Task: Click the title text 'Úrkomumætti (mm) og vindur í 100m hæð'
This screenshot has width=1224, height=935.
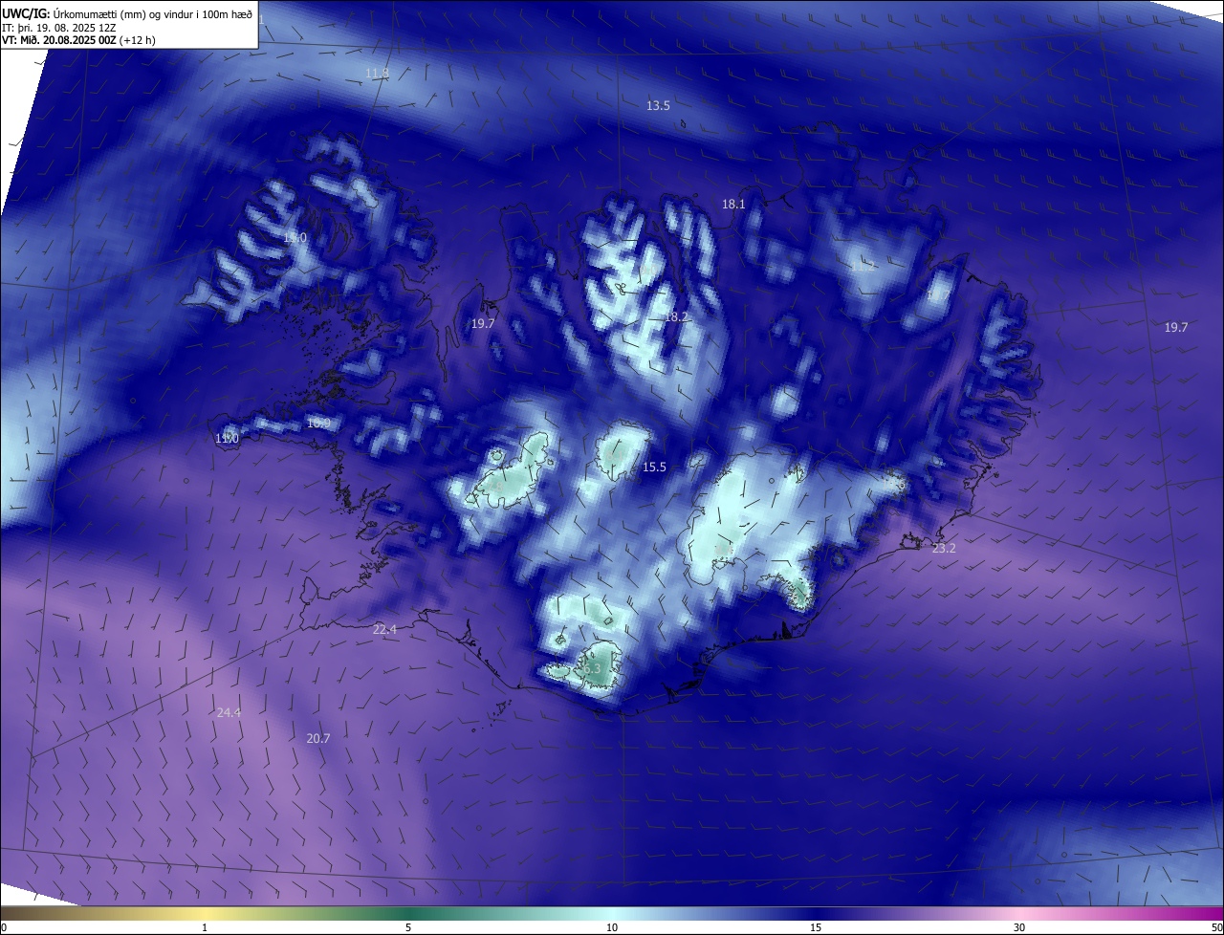Action: (152, 12)
